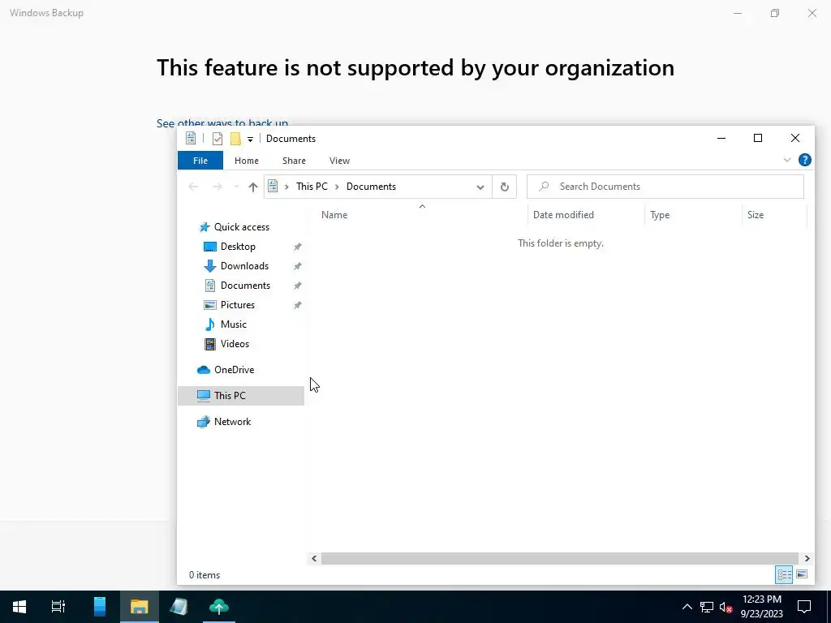Viewport: 831px width, 623px height.
Task: Switch to the View ribbon tab
Action: click(x=339, y=161)
